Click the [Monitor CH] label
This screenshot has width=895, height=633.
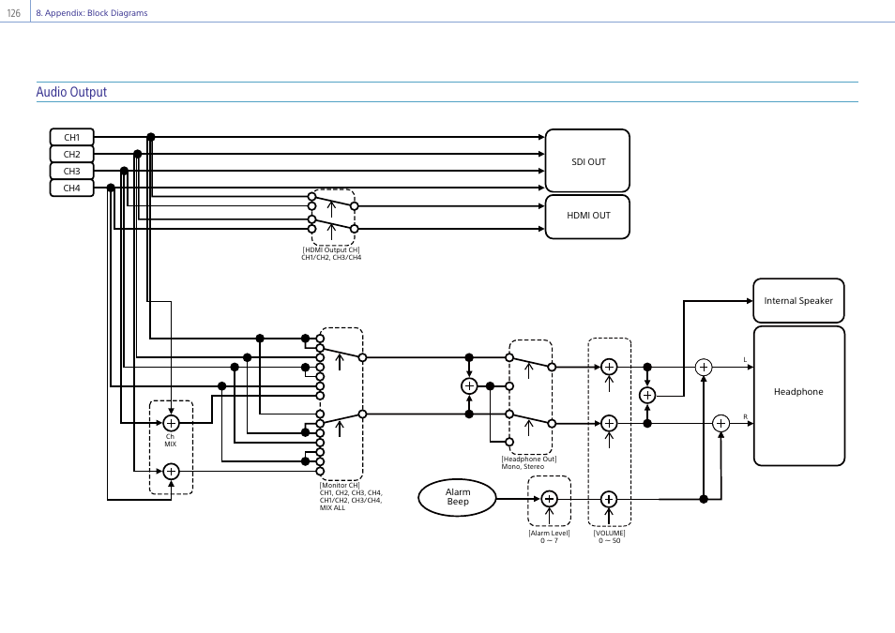point(340,485)
